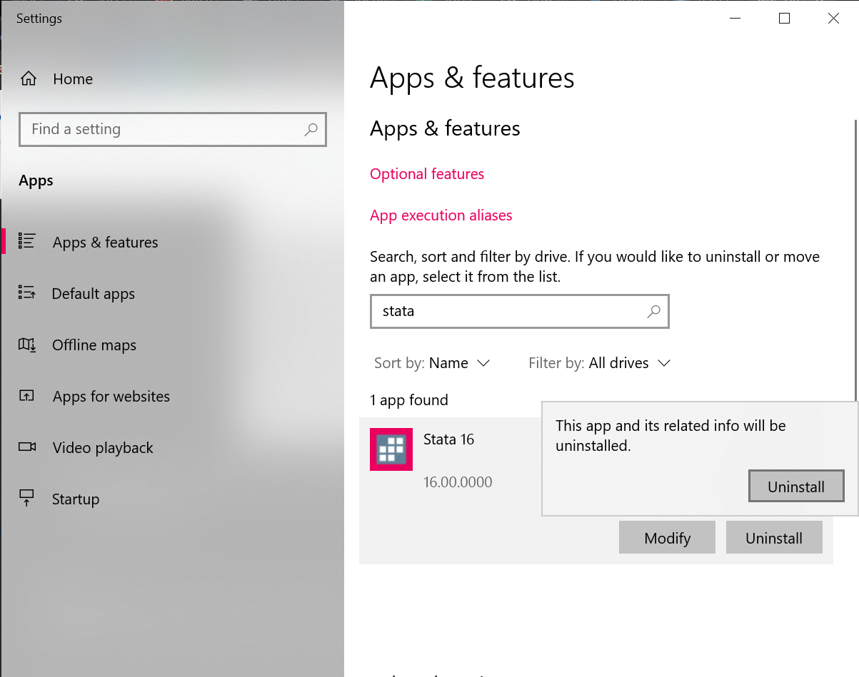Click the Modify button for Stata 16
Image resolution: width=859 pixels, height=677 pixels.
pos(667,537)
